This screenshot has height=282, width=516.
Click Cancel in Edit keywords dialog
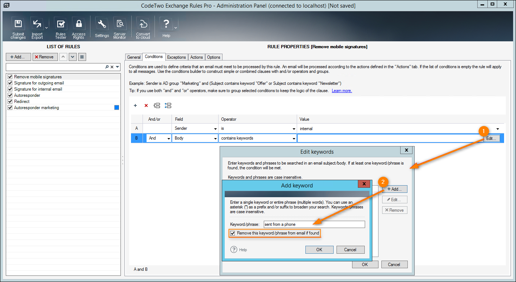coord(394,265)
